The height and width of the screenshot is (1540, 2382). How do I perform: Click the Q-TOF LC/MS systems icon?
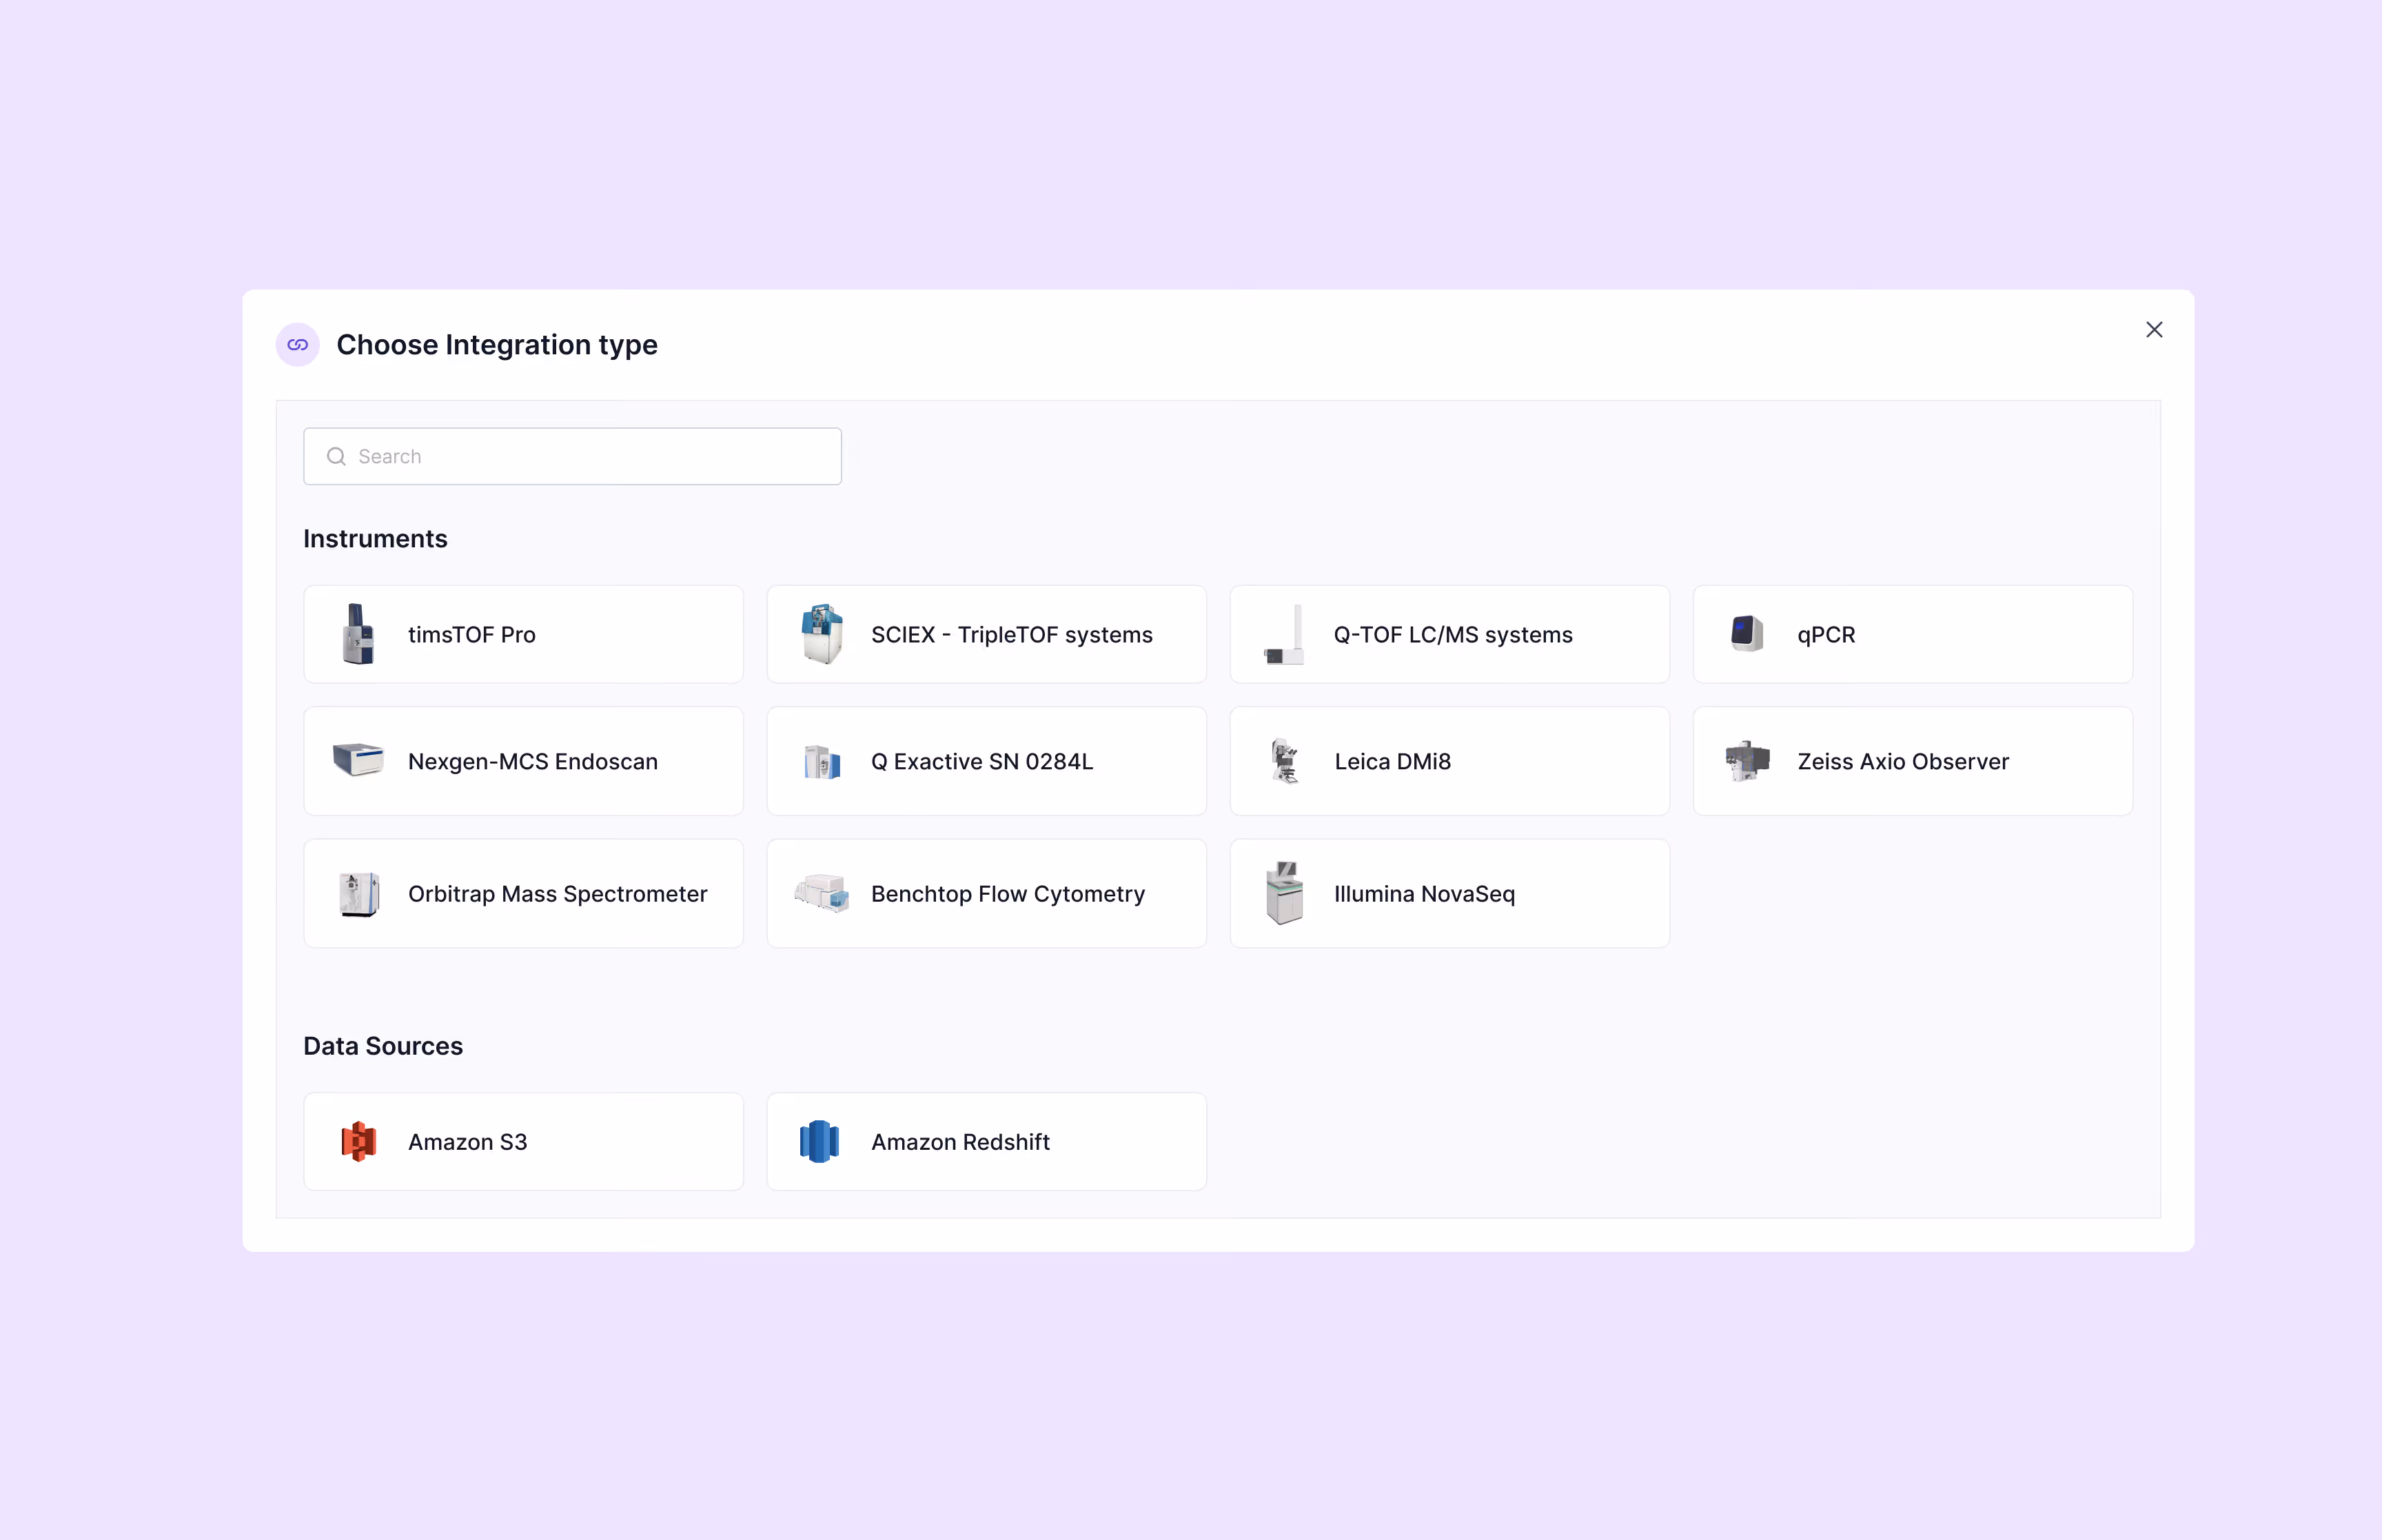point(1285,634)
